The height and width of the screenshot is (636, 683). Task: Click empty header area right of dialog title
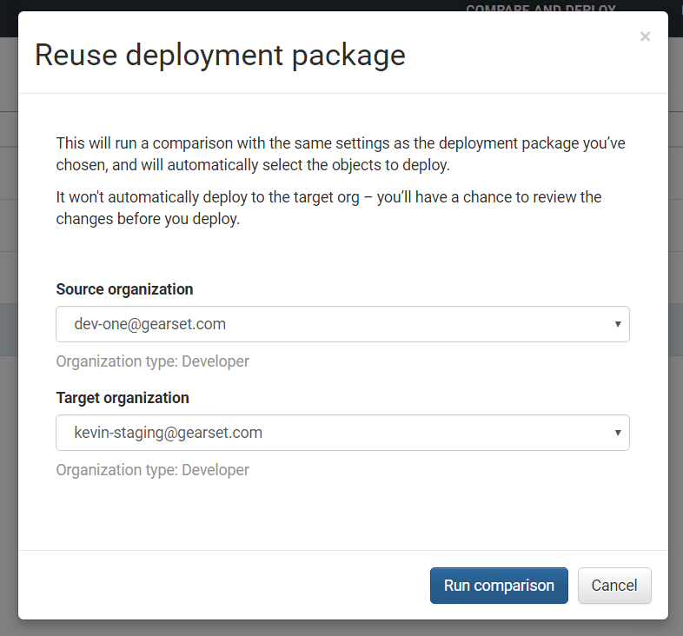(521, 56)
